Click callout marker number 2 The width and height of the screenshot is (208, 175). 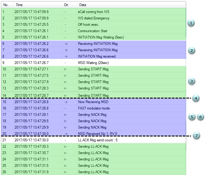coord(191,50)
